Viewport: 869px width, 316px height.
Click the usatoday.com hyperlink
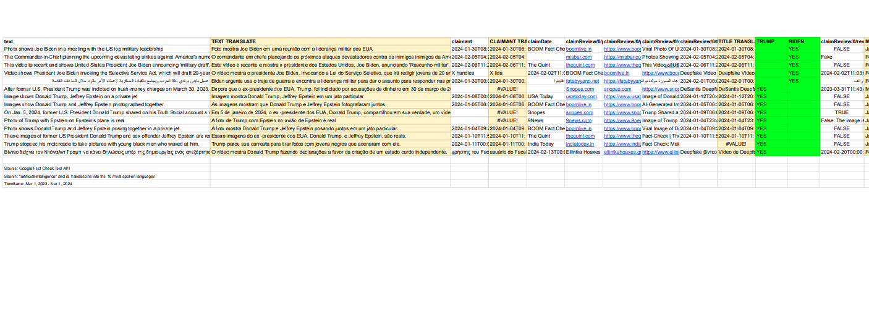[580, 97]
